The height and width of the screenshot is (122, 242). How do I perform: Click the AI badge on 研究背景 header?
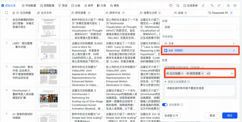tap(89, 13)
